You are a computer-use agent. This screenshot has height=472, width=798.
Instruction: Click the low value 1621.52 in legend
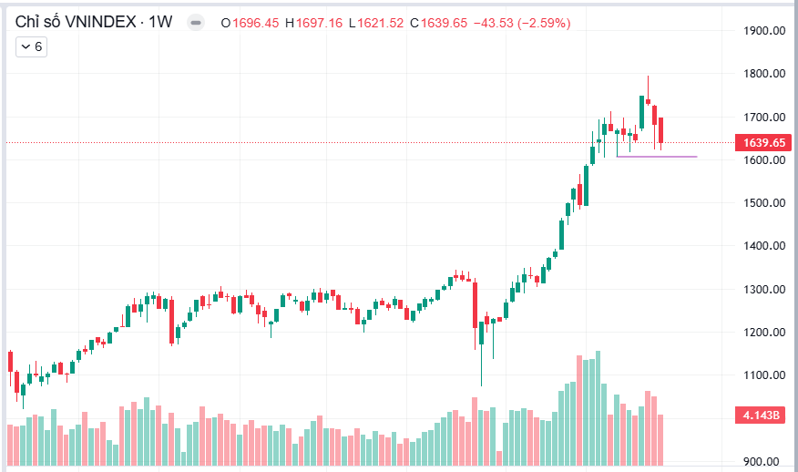[380, 23]
